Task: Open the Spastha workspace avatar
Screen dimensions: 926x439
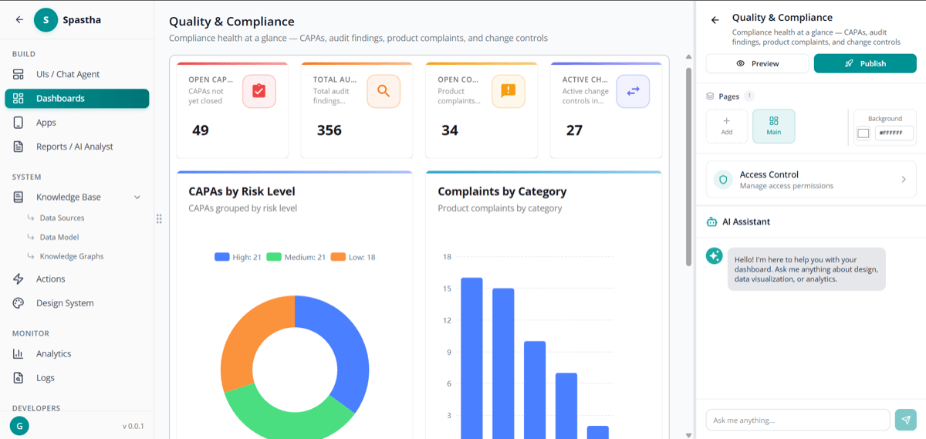Action: click(46, 20)
